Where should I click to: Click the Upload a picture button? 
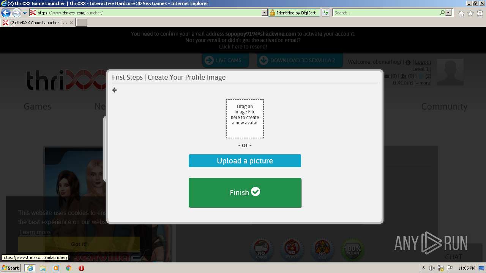click(x=245, y=161)
